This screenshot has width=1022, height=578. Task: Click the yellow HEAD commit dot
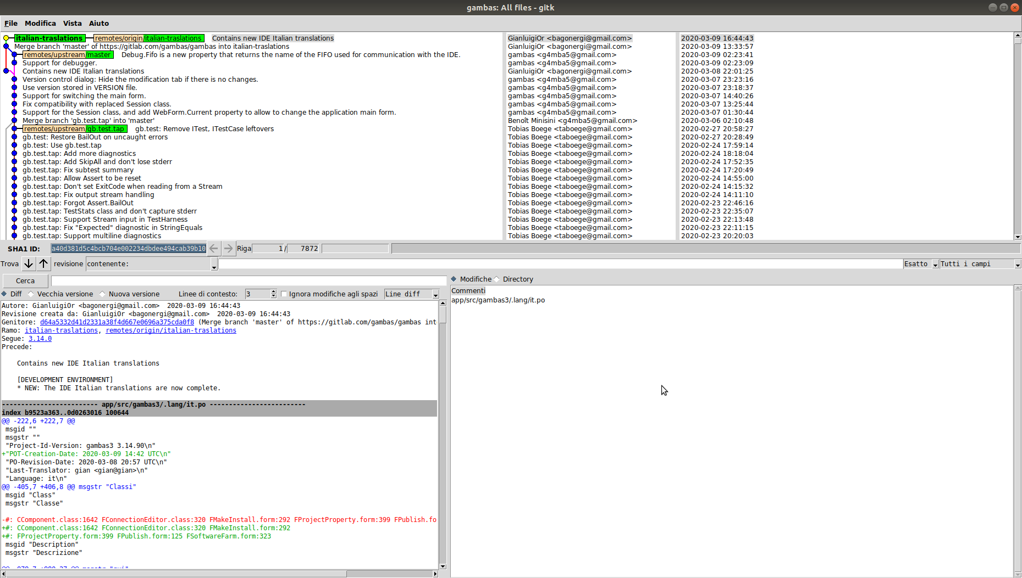(x=6, y=38)
